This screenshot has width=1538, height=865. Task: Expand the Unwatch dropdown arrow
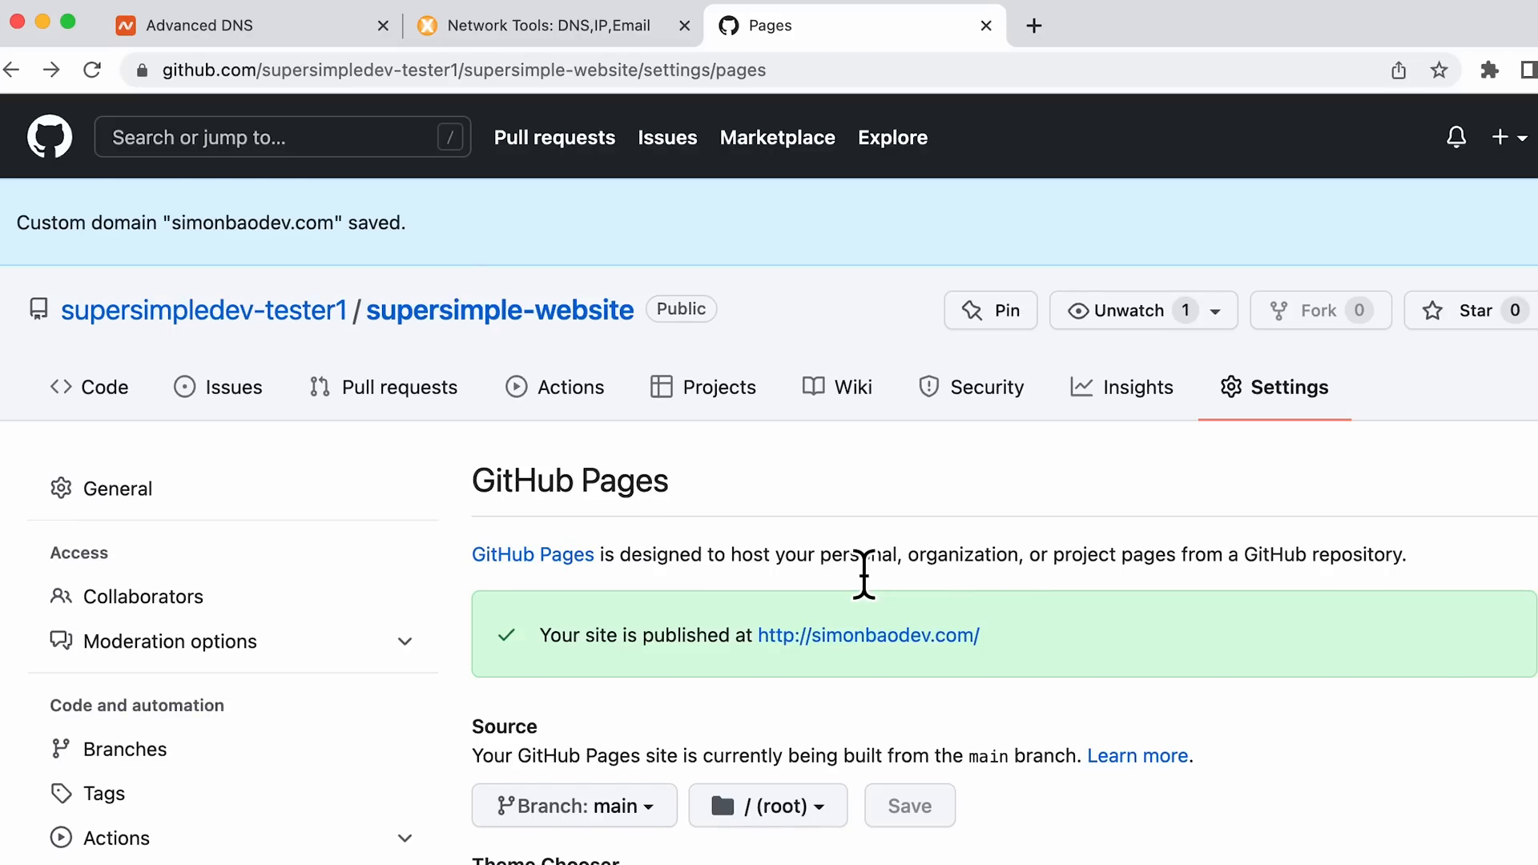[x=1215, y=311]
